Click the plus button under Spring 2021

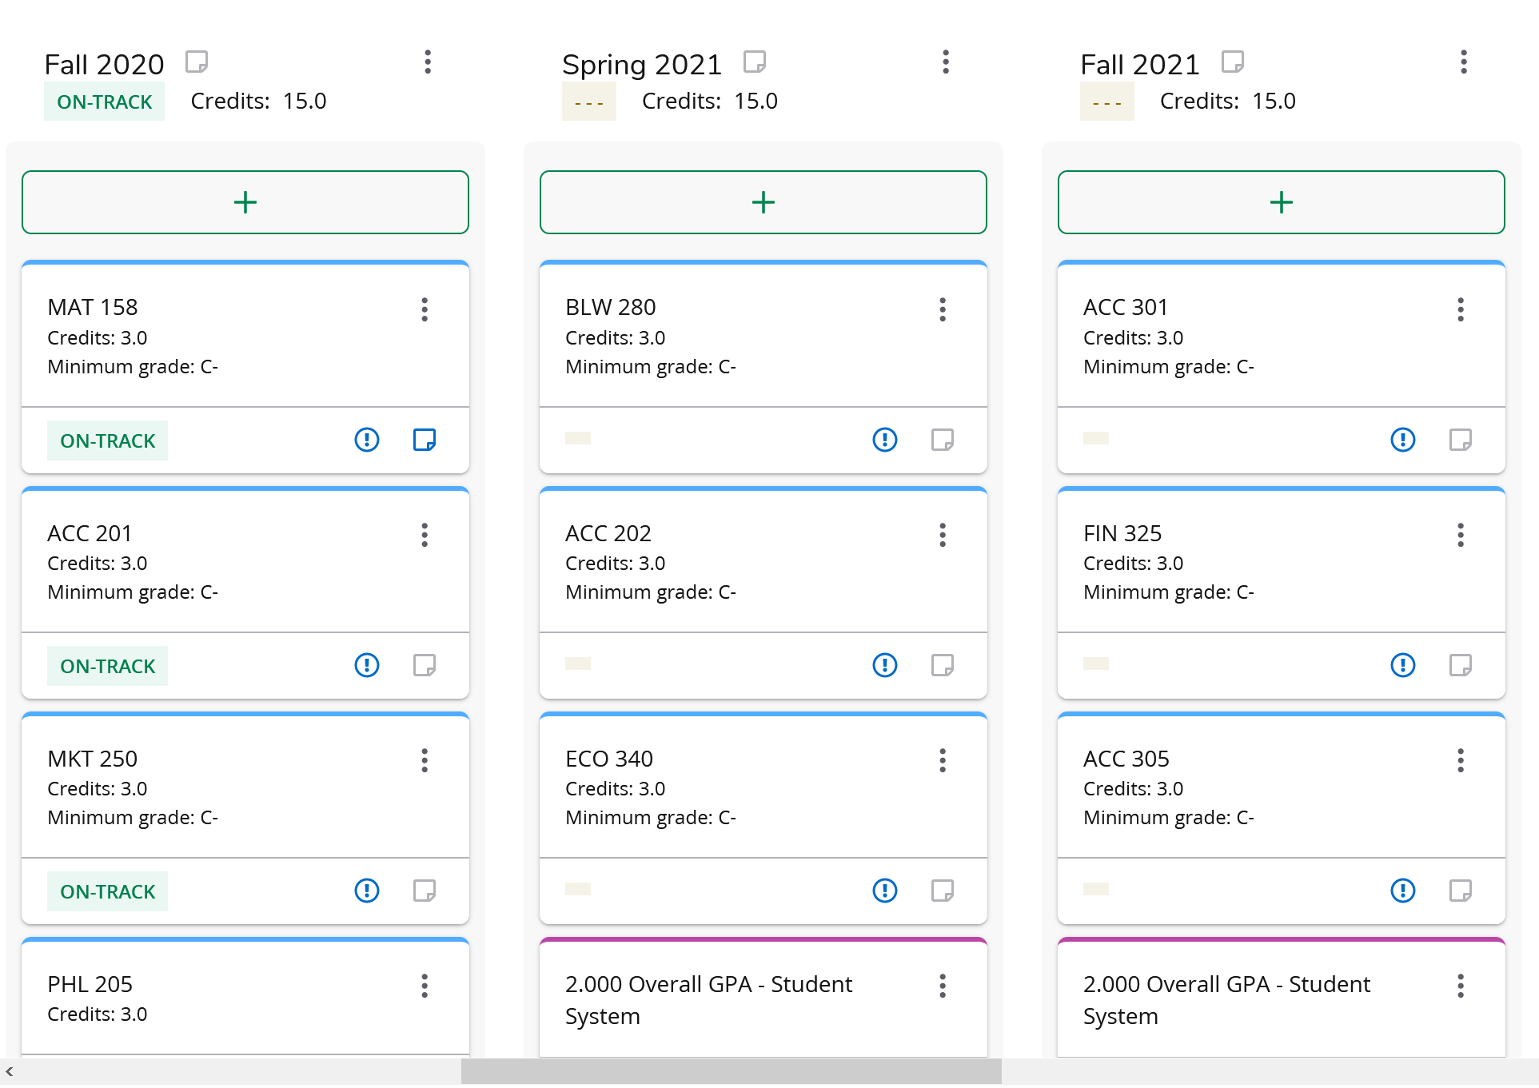[x=763, y=202]
